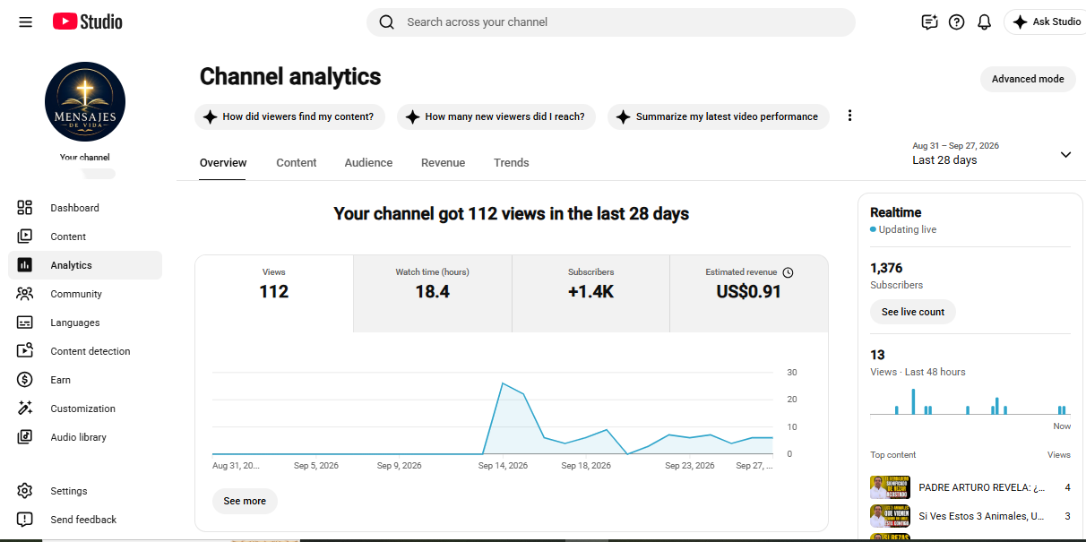This screenshot has width=1086, height=542.
Task: Open PADRE ARTURO REVELA video thumbnail
Action: [x=890, y=487]
